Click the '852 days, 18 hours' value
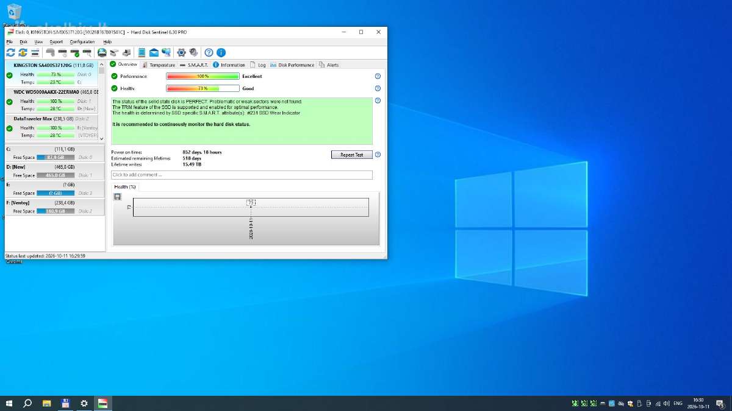This screenshot has height=411, width=732. coord(202,152)
